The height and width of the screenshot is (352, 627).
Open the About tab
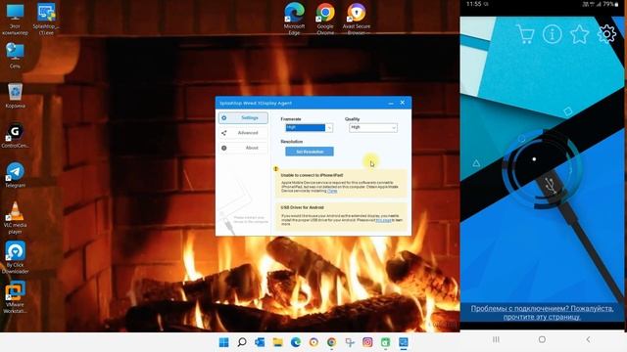pyautogui.click(x=244, y=148)
